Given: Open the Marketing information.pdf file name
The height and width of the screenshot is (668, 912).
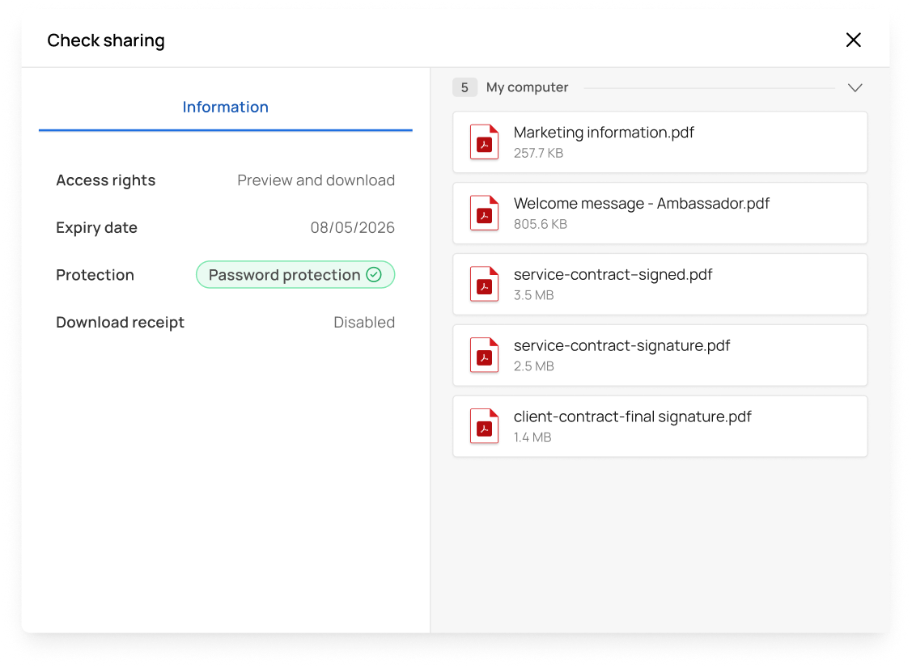Looking at the screenshot, I should tap(603, 133).
